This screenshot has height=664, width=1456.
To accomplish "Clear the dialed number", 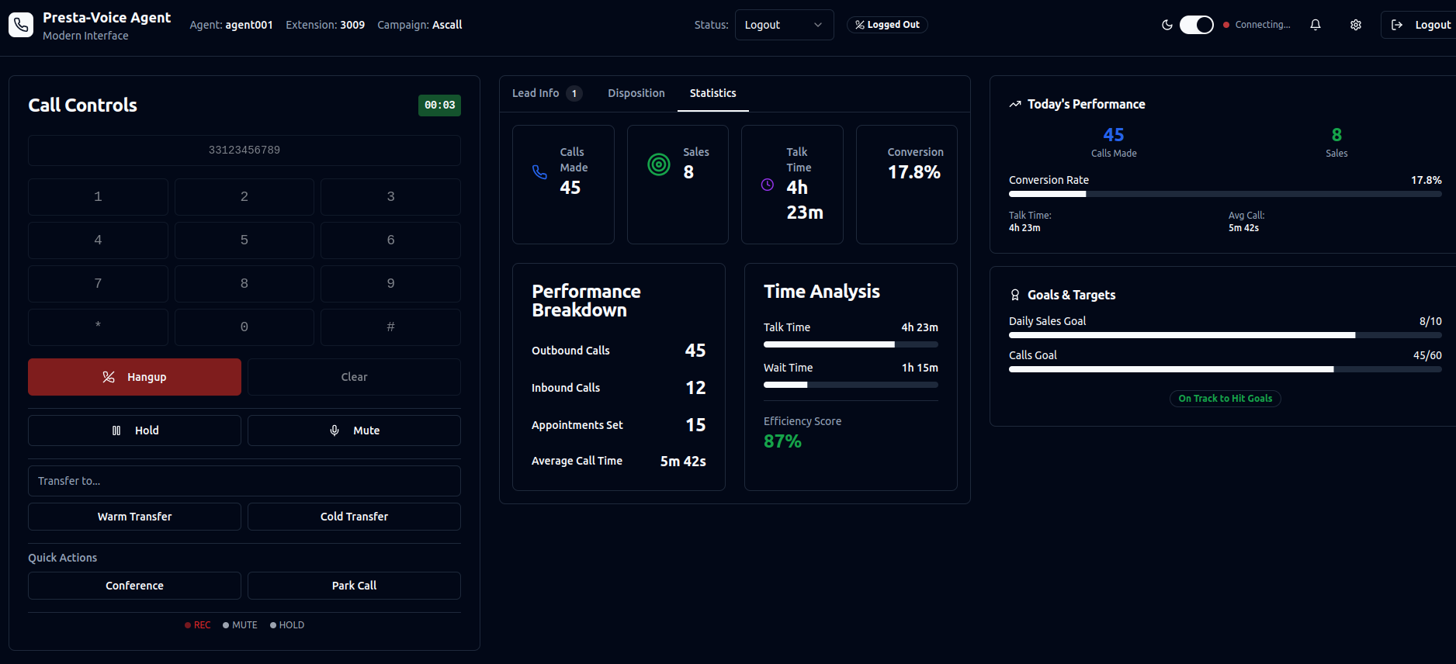I will pos(354,377).
